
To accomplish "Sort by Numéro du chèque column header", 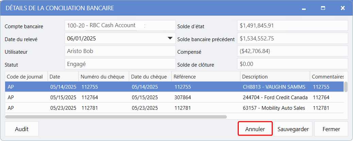I will 103,76.
